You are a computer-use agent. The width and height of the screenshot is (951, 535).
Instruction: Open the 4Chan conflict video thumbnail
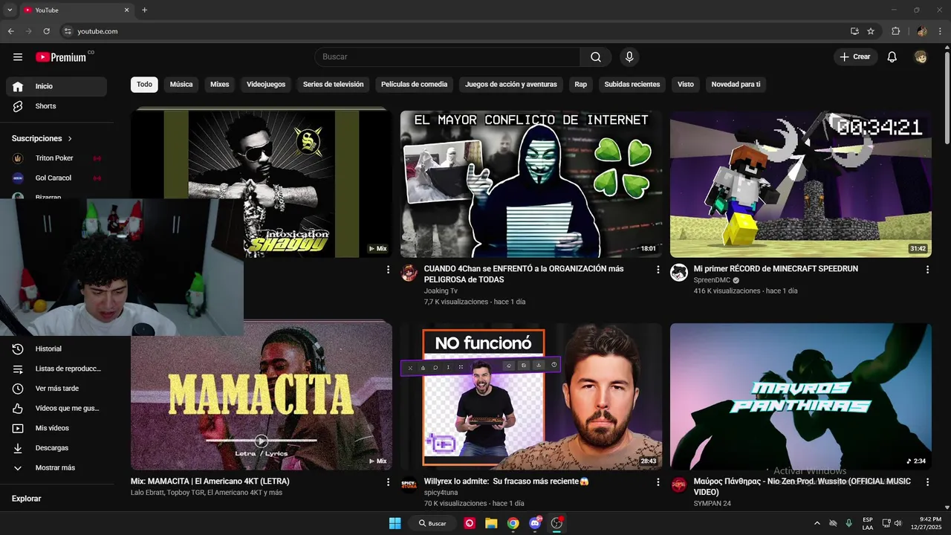pyautogui.click(x=531, y=184)
